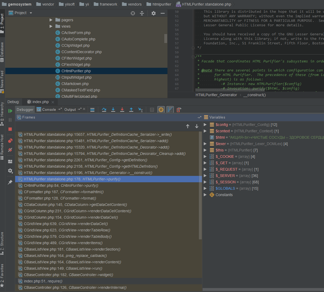Run to cursor in the debugger
This screenshot has width=324, height=292.
click(140, 110)
